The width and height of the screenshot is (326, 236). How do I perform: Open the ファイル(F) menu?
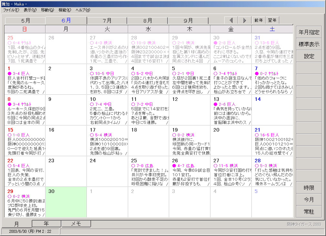(x=11, y=10)
